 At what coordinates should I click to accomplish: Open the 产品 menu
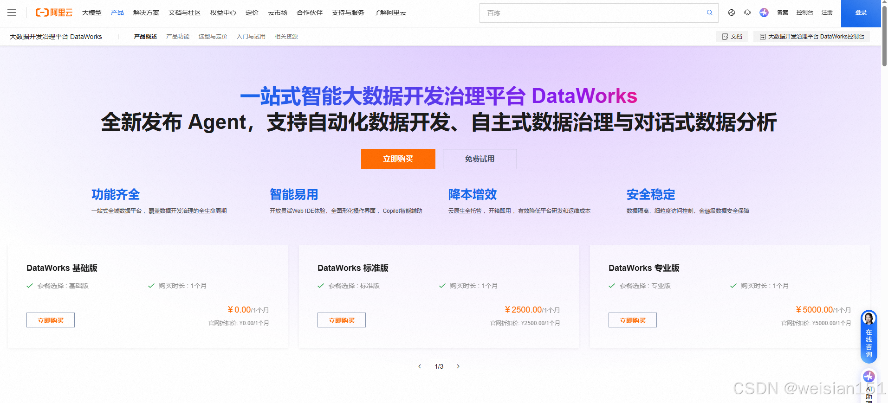(117, 13)
